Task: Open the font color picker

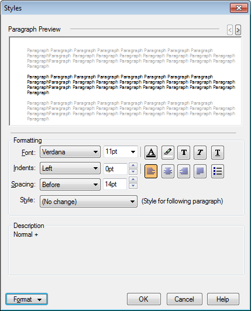Action: [x=151, y=153]
